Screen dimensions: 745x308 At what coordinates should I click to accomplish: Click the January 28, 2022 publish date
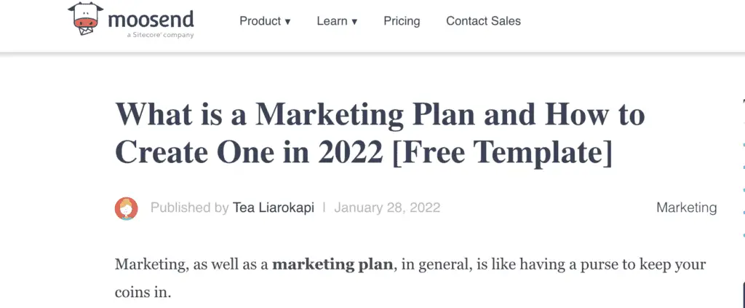click(387, 208)
